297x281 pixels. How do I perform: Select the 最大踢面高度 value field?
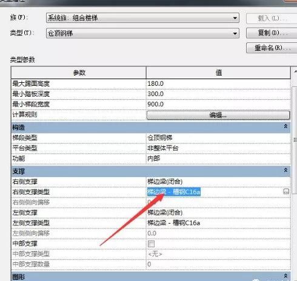[x=218, y=83]
